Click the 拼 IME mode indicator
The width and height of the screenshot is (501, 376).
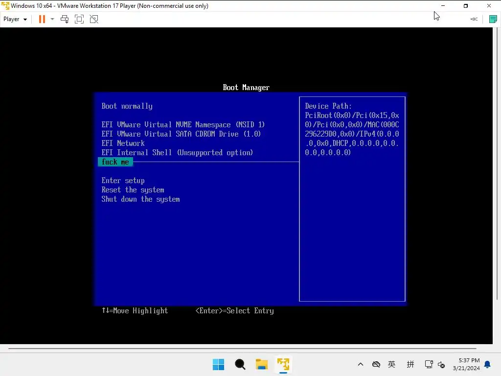point(410,364)
